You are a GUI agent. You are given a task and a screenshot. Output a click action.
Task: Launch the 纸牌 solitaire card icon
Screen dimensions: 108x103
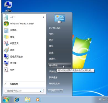[6, 70]
